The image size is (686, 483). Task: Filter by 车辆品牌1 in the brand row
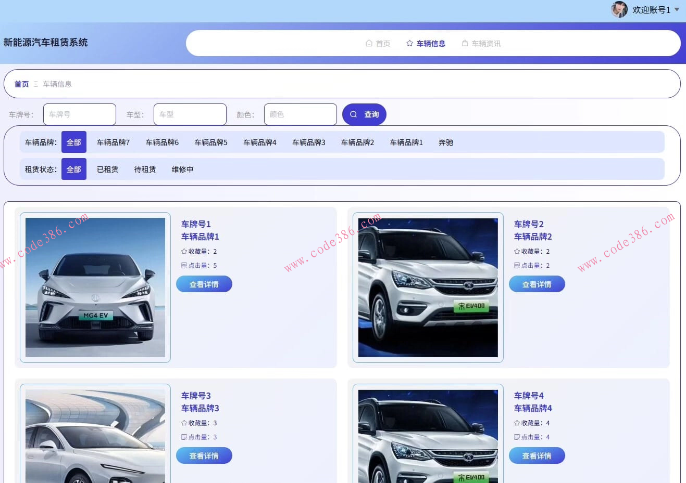tap(407, 142)
